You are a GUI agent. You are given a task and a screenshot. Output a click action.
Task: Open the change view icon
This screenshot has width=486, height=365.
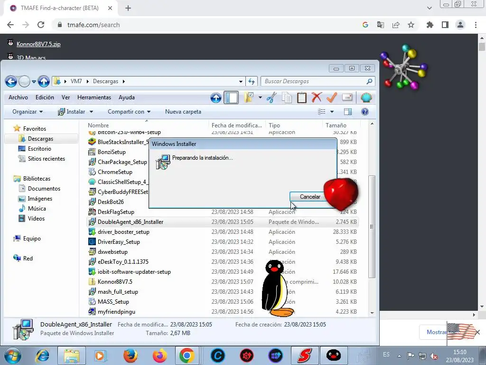click(322, 112)
